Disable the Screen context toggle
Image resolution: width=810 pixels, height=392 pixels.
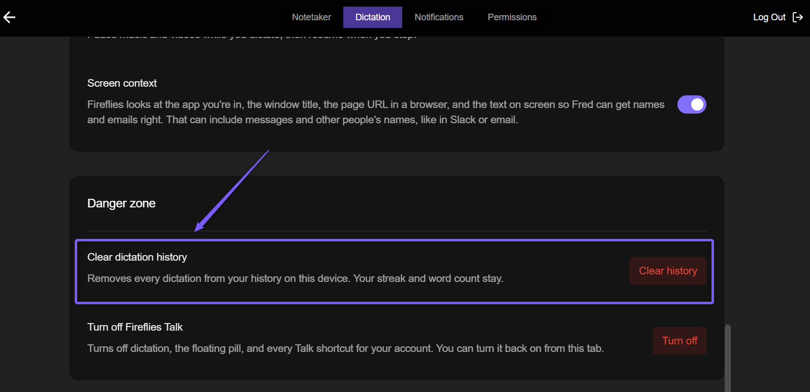click(692, 104)
